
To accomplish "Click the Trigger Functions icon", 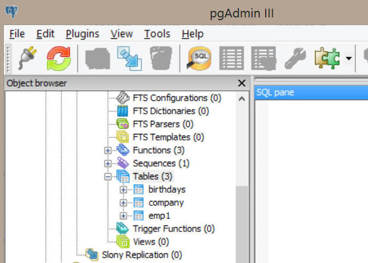I will 122,229.
